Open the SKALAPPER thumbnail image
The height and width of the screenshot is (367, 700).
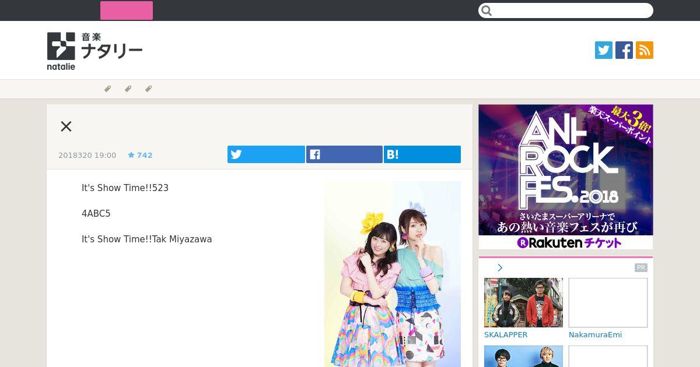point(523,302)
